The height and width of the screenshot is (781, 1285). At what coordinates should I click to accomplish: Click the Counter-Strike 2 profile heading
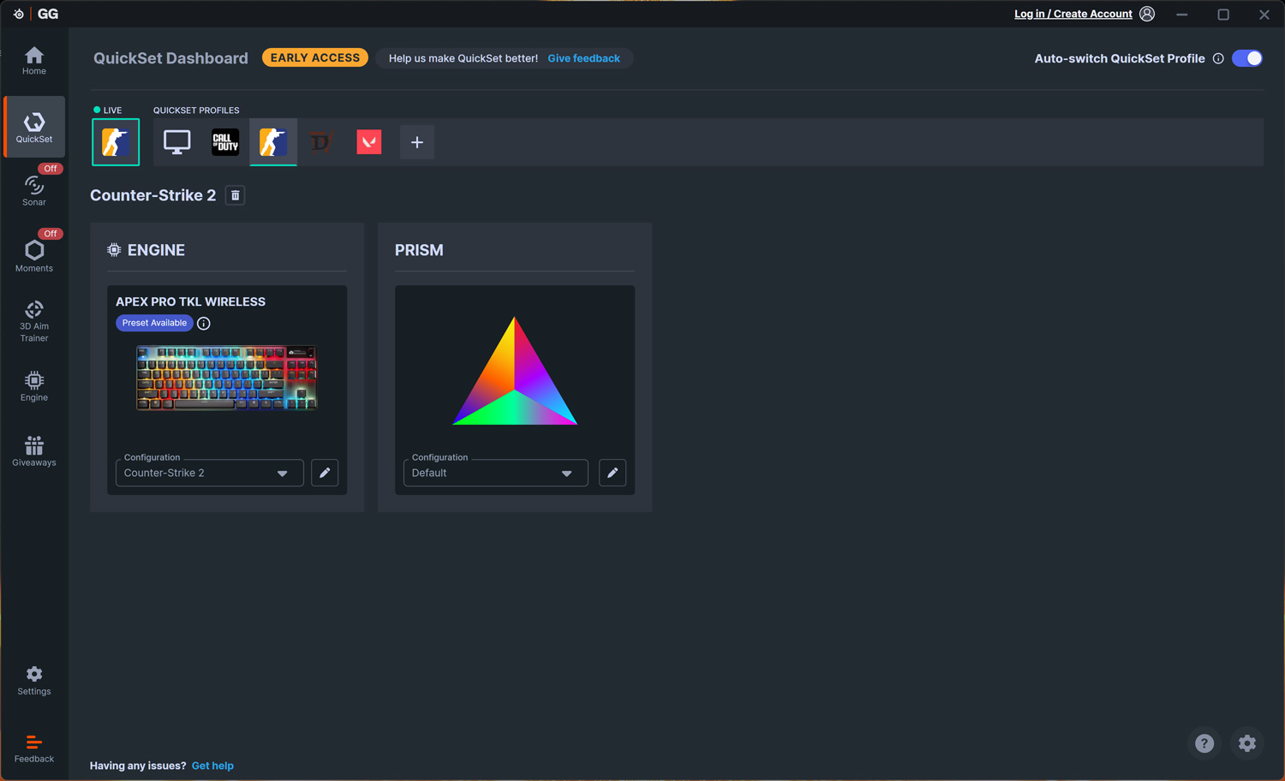tap(152, 195)
